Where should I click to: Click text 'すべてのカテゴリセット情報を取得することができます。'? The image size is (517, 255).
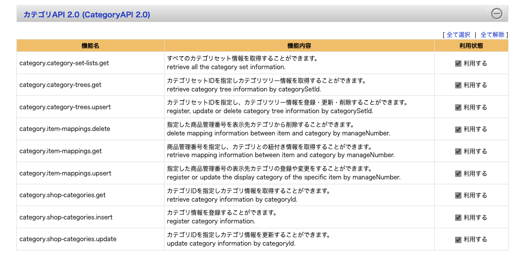click(x=242, y=59)
